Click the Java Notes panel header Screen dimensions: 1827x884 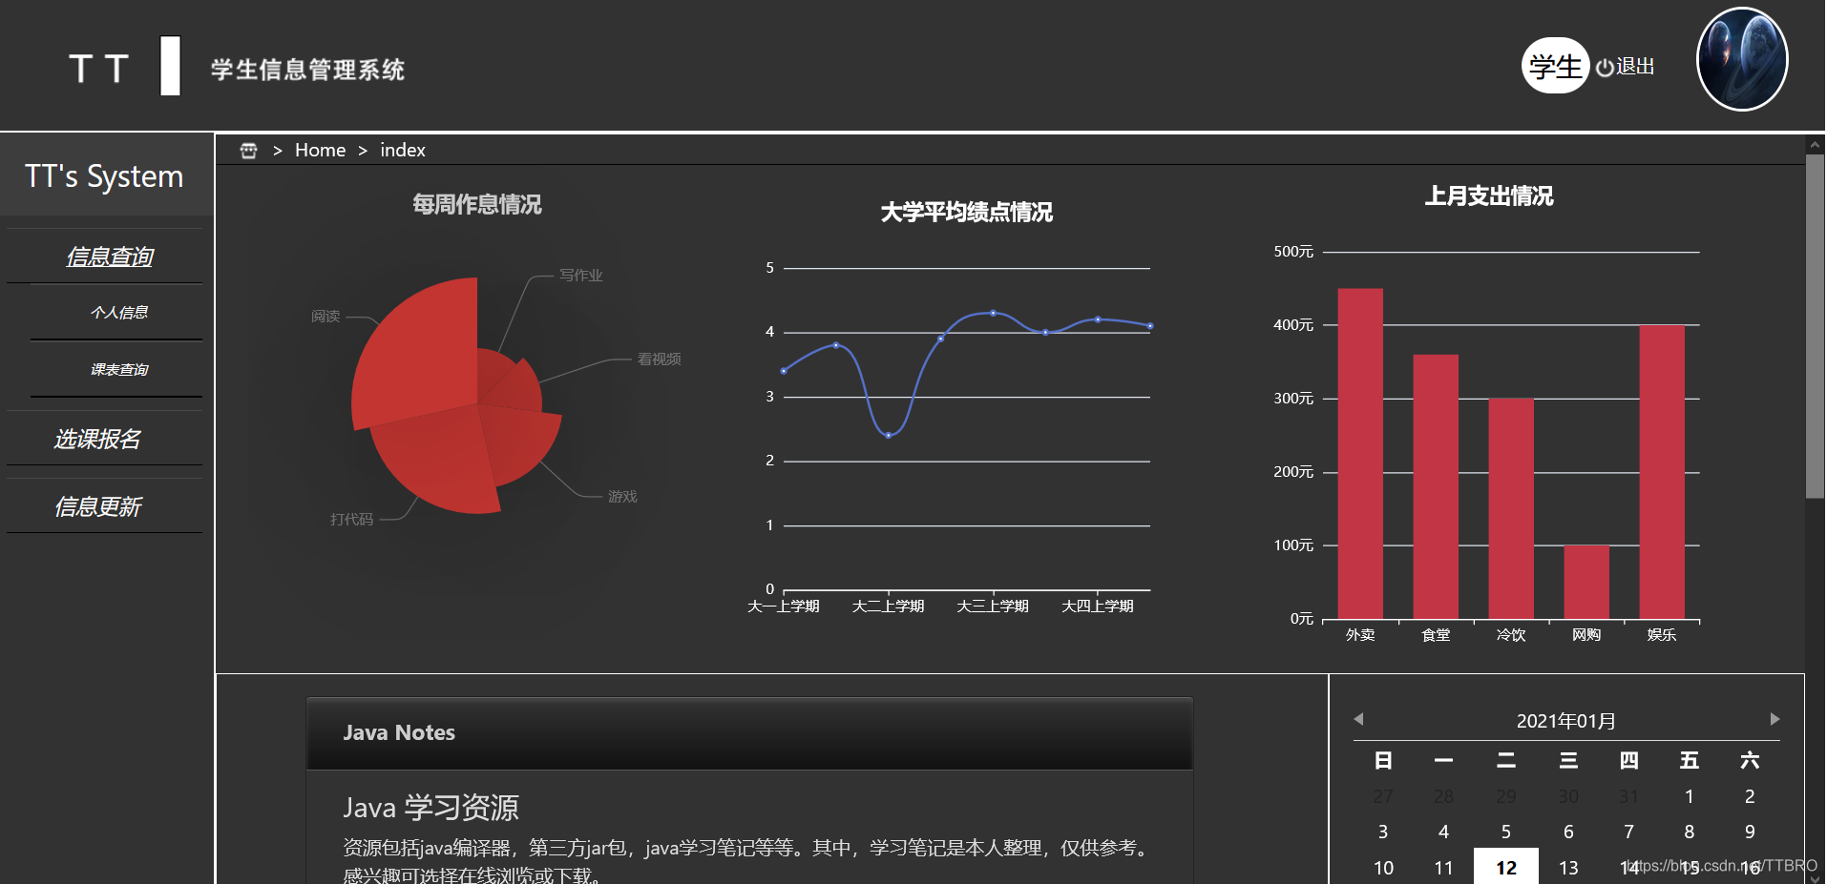(x=749, y=733)
